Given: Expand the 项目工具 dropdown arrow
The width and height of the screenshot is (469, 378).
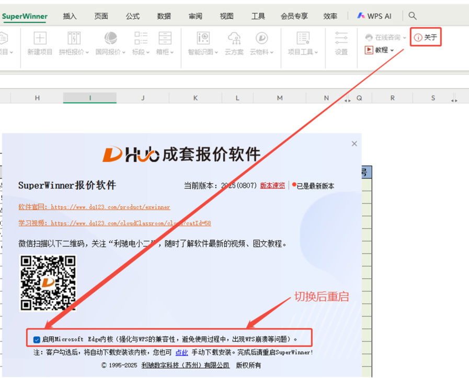Looking at the screenshot, I should [x=316, y=53].
